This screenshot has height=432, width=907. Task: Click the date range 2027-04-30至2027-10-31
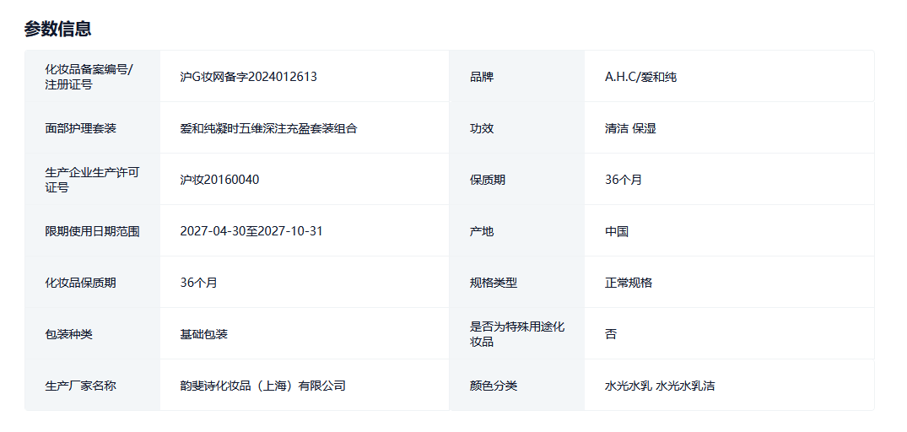click(x=251, y=231)
